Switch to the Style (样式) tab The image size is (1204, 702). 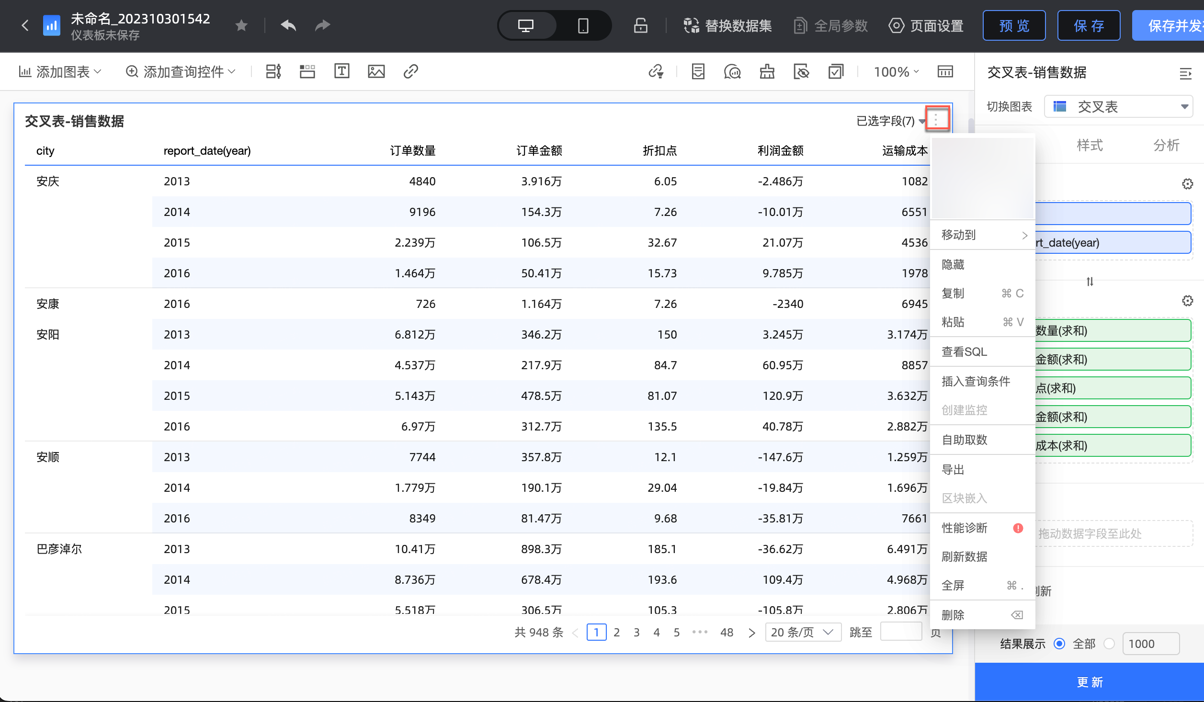(x=1090, y=145)
